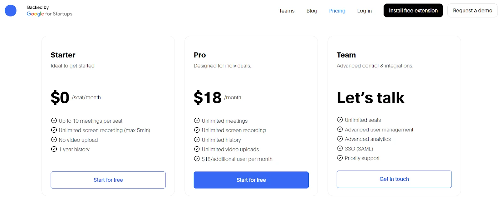Click Get in touch for Team plan

pos(394,179)
